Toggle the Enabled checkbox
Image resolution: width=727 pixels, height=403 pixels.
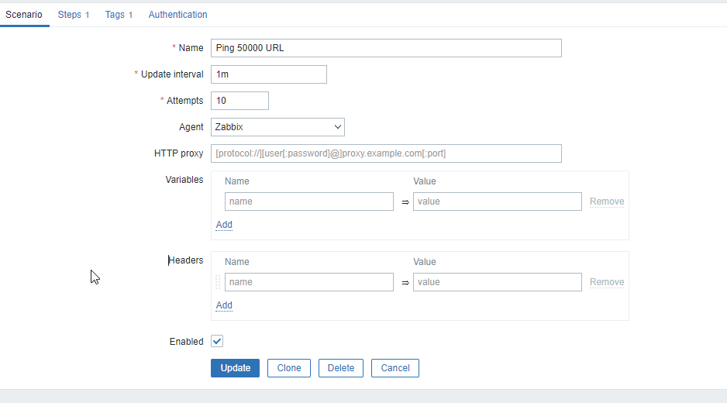217,342
